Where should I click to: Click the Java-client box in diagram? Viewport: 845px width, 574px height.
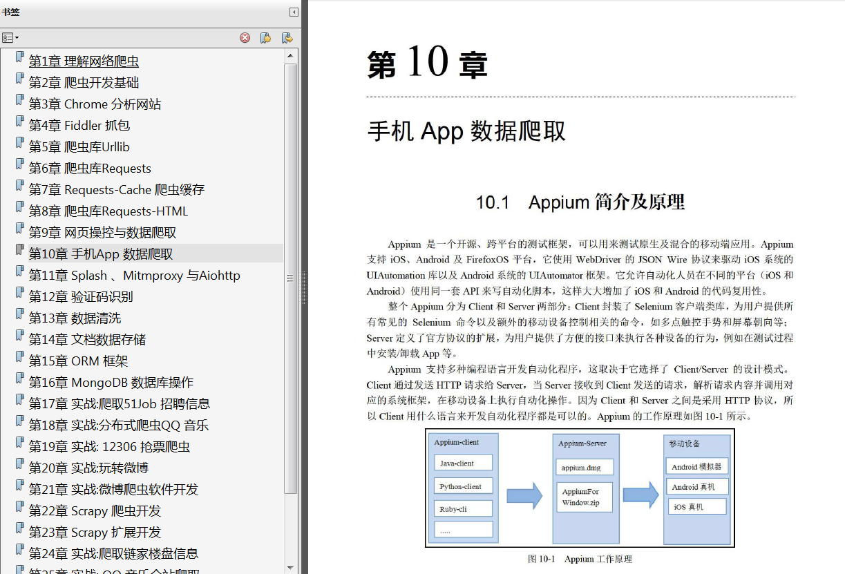464,463
